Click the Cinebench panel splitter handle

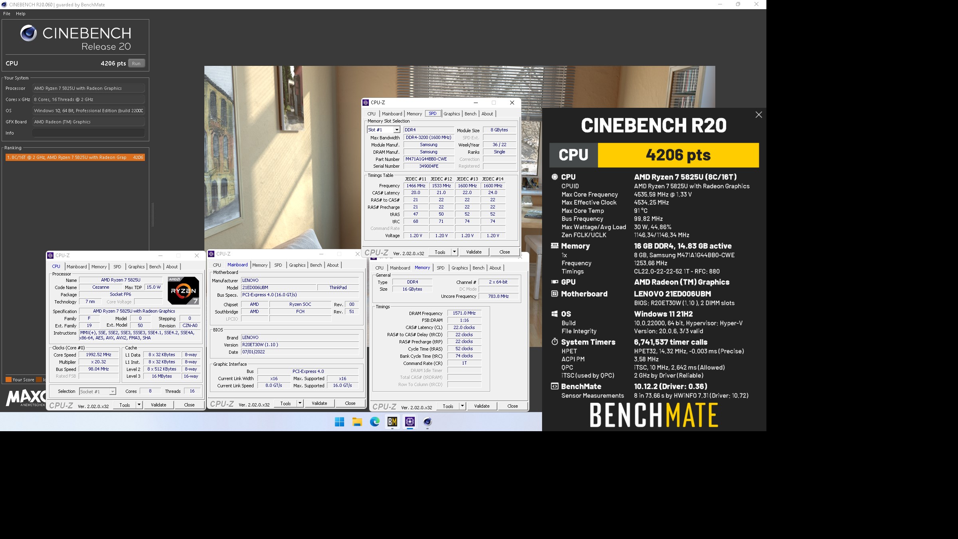point(152,215)
